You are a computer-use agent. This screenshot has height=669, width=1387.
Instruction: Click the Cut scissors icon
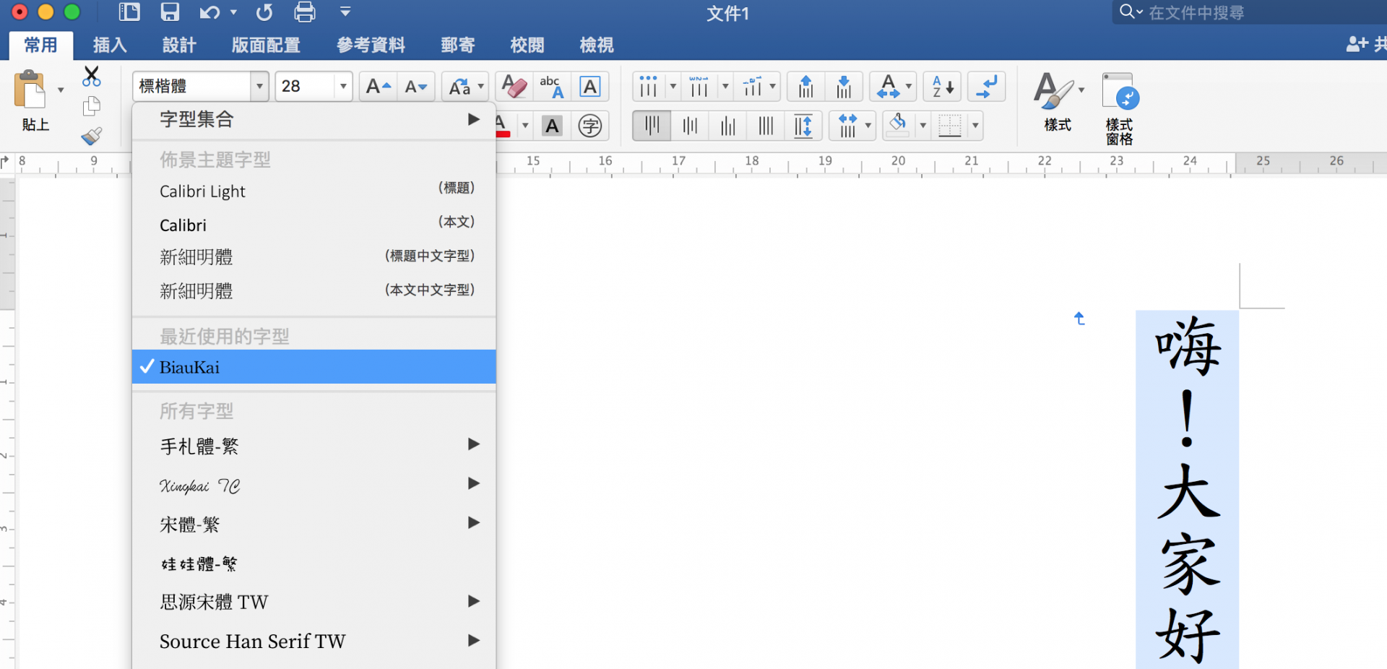coord(92,76)
